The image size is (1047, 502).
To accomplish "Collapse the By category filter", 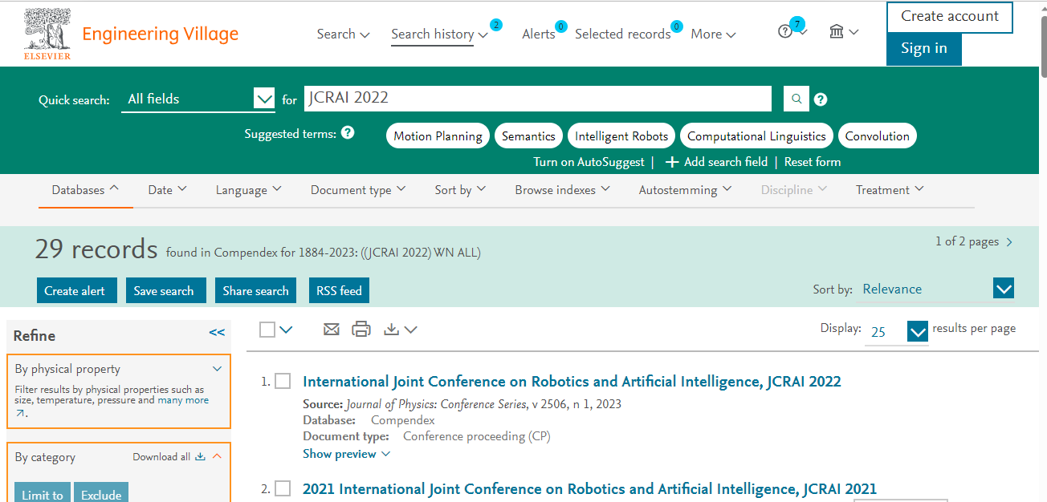I will (x=217, y=456).
